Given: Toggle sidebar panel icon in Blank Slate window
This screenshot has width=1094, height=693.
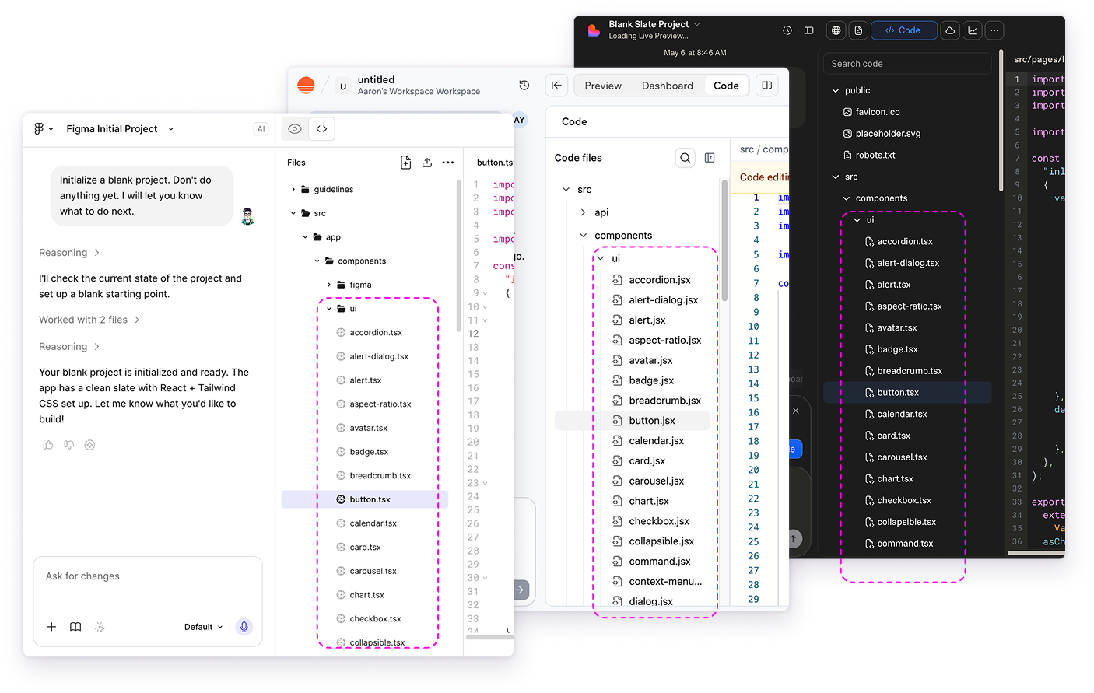Looking at the screenshot, I should click(809, 30).
